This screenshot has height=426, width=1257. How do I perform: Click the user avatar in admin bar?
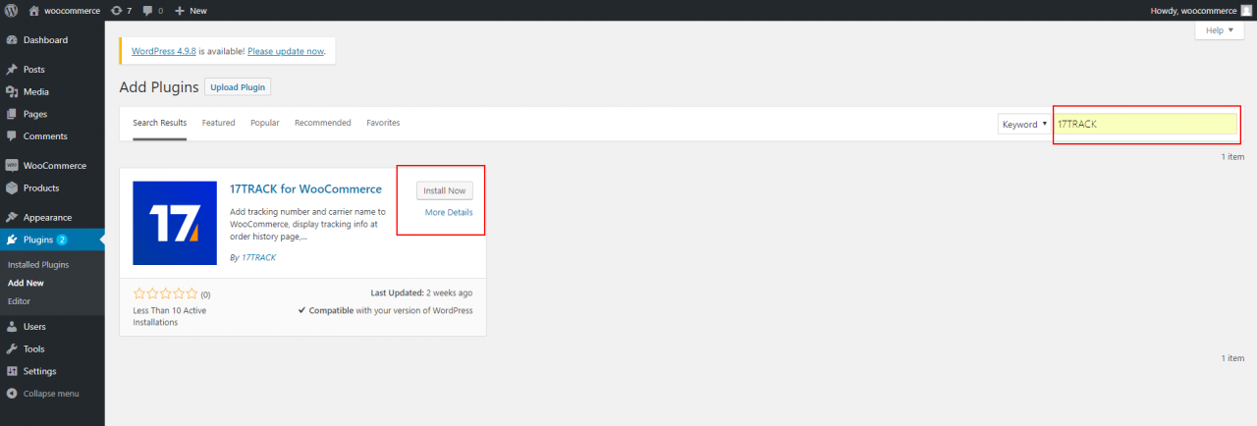pos(1246,10)
